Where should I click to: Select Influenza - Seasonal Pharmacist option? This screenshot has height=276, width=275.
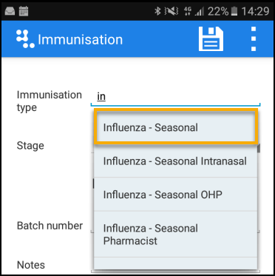click(x=176, y=235)
